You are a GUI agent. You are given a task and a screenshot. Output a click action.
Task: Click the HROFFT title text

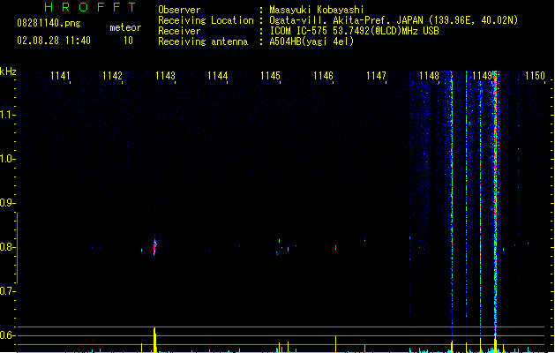coord(90,7)
